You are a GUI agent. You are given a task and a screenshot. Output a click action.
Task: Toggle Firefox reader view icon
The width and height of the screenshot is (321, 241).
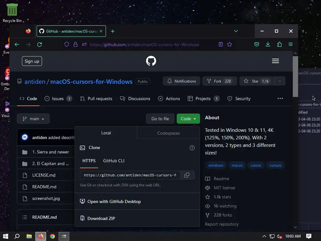pyautogui.click(x=220, y=45)
